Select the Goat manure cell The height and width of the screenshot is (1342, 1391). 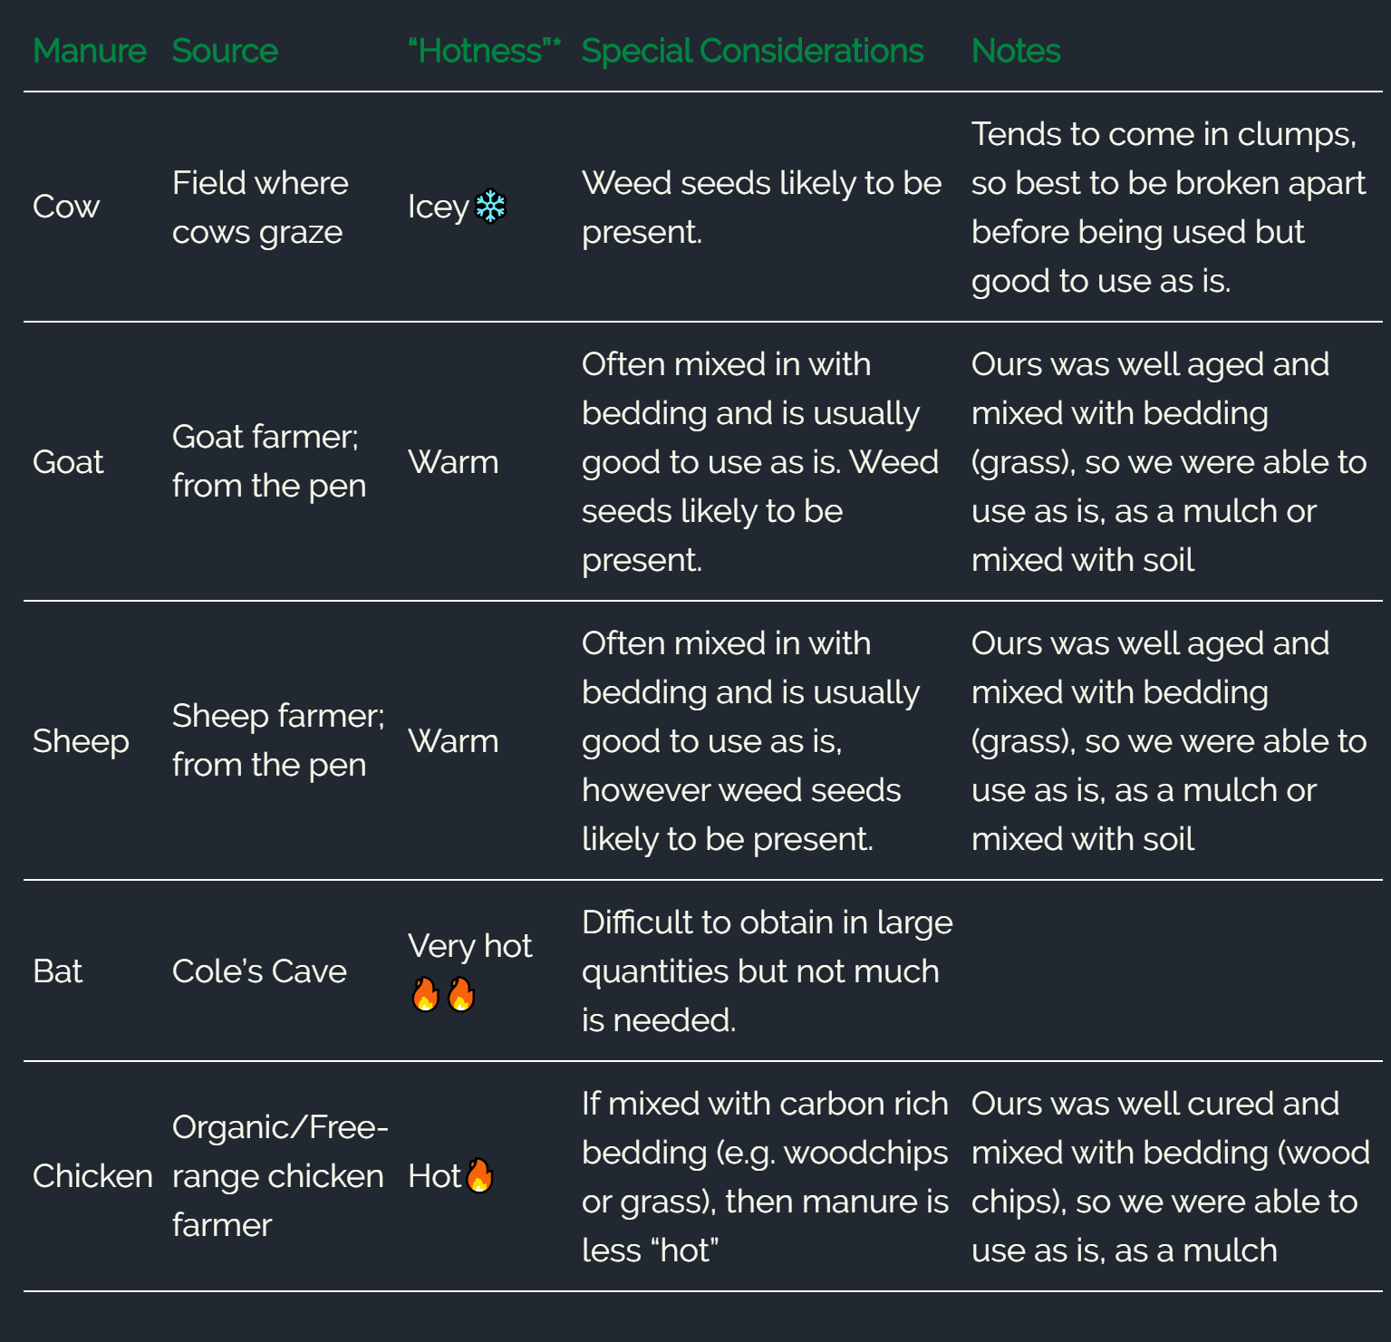tap(68, 462)
